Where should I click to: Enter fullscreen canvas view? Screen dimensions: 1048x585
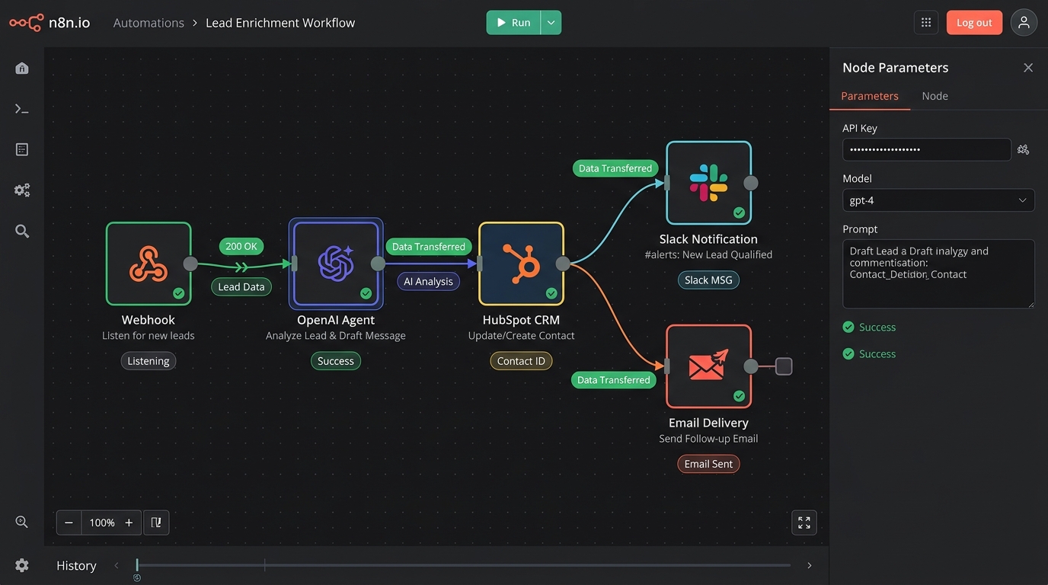(804, 523)
